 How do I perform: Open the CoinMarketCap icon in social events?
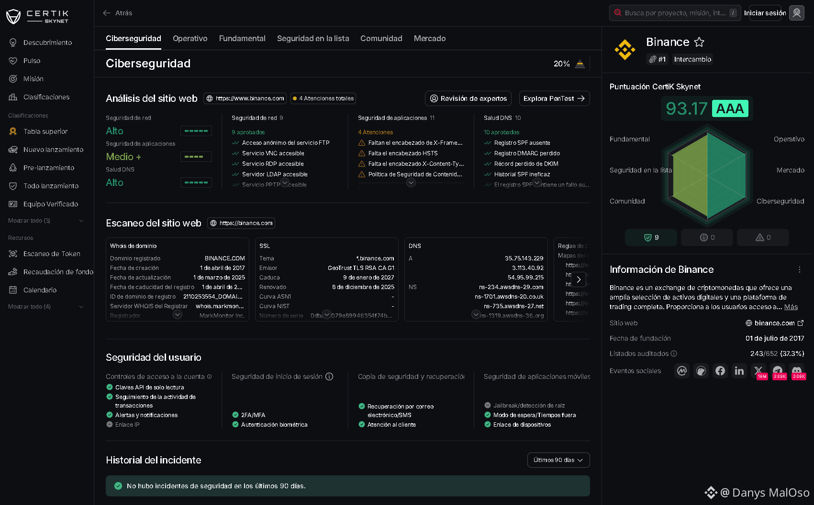tap(682, 371)
